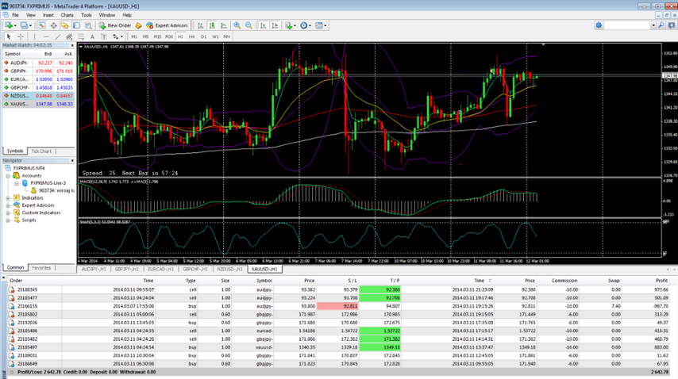The width and height of the screenshot is (678, 379).
Task: Collapse the FXPRIMUS-Live-3 node
Action: click(17, 183)
